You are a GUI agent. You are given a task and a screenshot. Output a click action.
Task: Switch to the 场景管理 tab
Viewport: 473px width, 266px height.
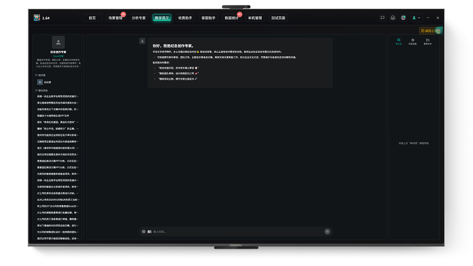click(115, 18)
